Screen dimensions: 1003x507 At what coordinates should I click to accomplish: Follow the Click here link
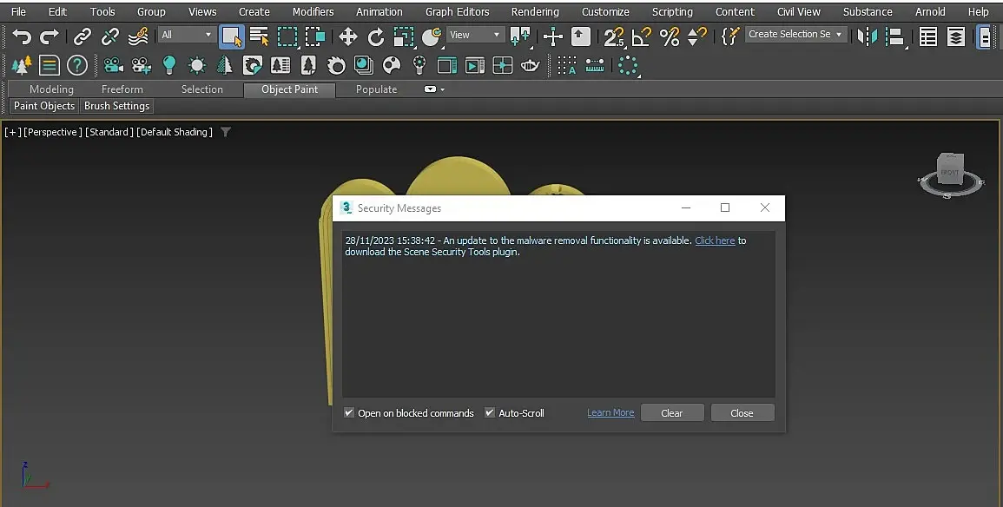[715, 240]
